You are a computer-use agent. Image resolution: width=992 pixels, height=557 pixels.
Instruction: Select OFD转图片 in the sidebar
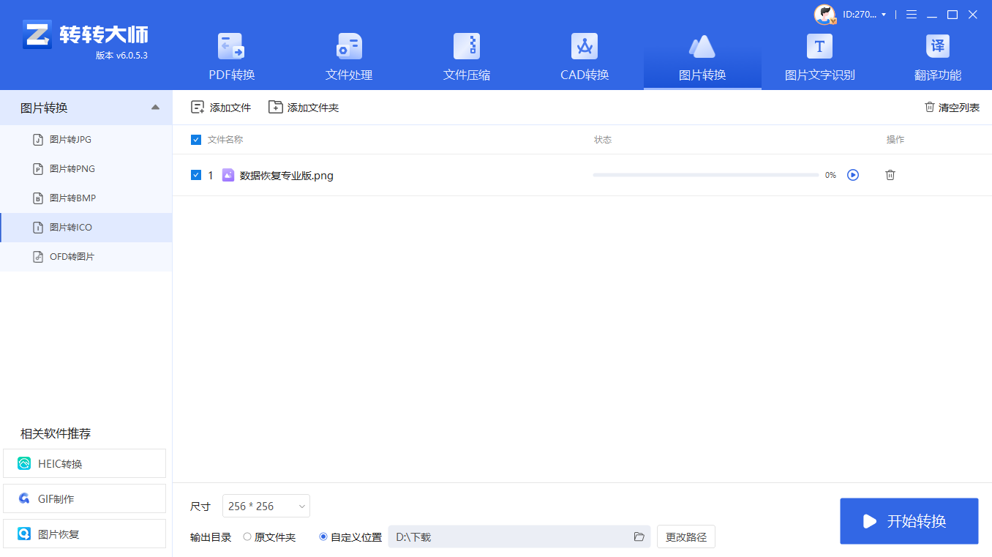click(86, 257)
